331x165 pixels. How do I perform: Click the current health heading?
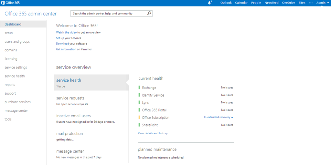[151, 78]
